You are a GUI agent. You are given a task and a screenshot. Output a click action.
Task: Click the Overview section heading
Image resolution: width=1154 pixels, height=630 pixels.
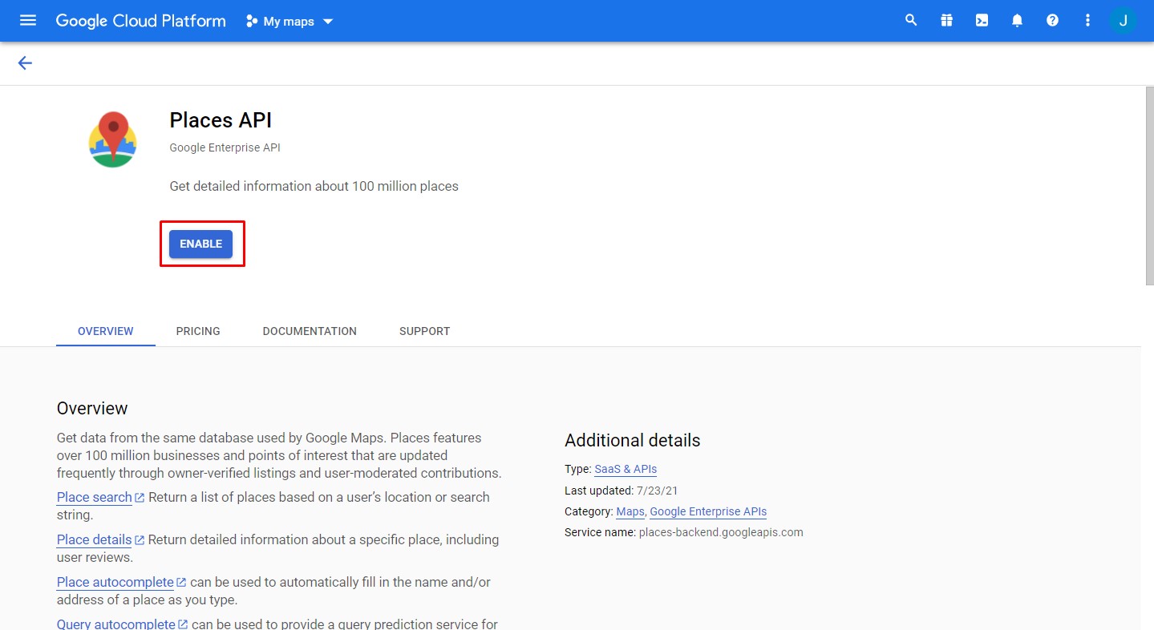92,408
